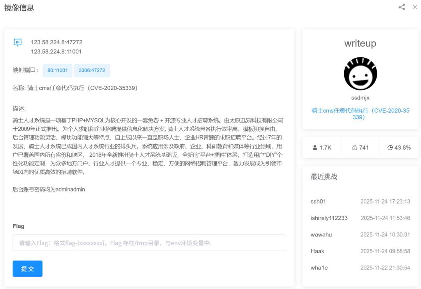
Task: Click the 名称 CVE-2020-35339 title line
Action: [75, 88]
